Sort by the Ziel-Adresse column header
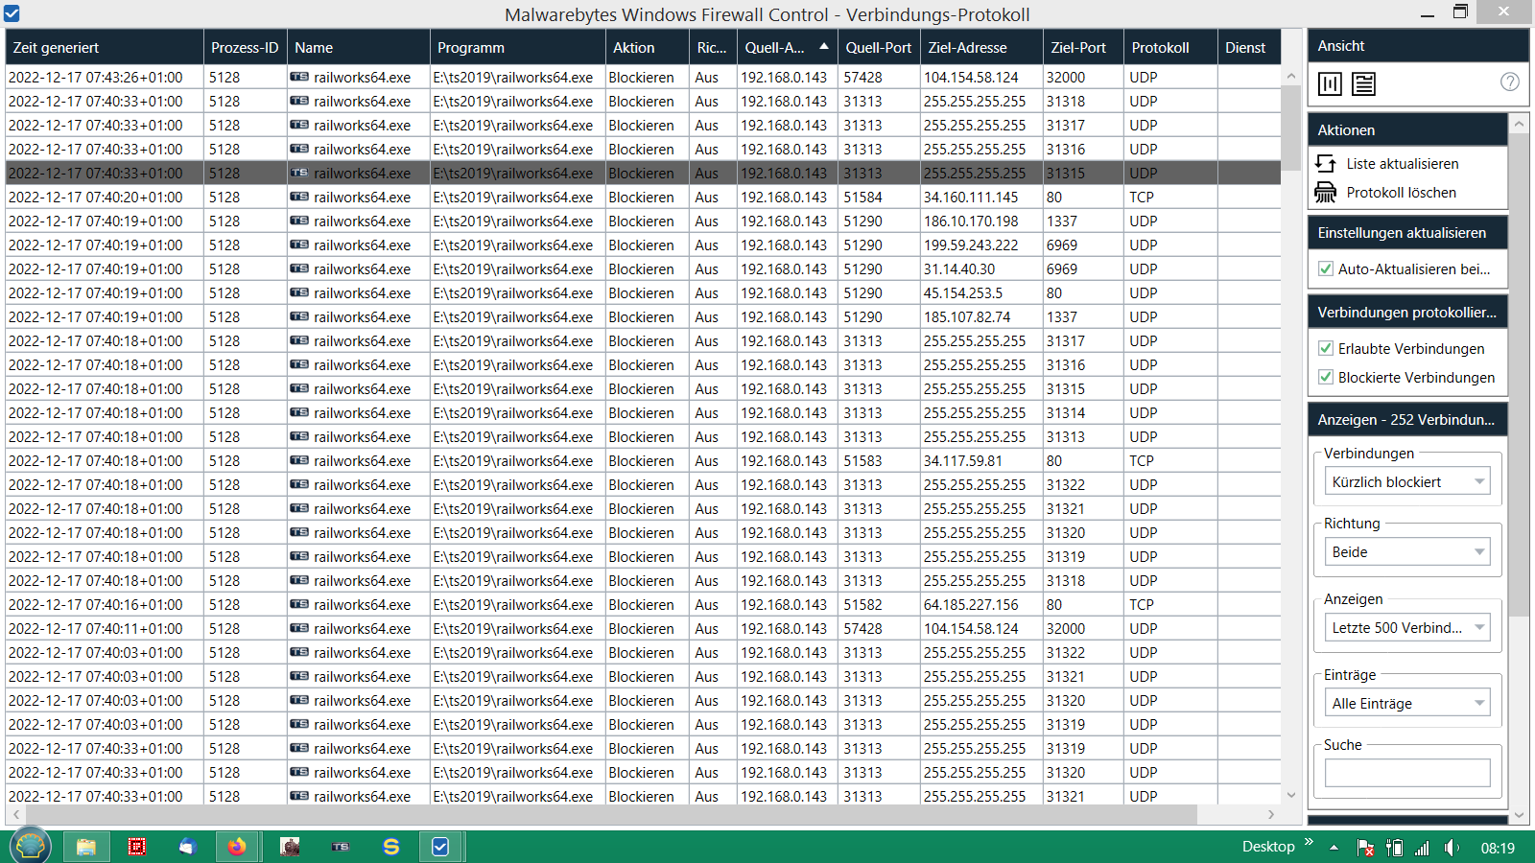This screenshot has width=1535, height=863. pyautogui.click(x=981, y=47)
